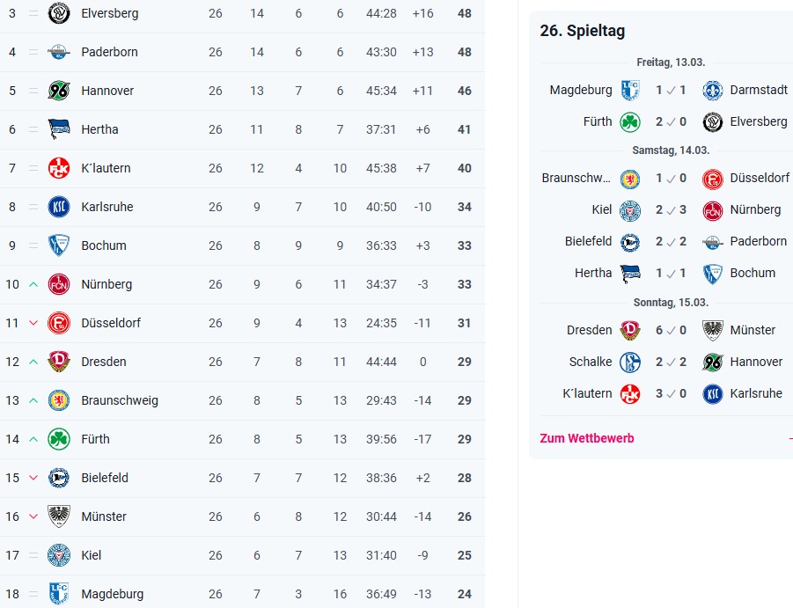This screenshot has height=608, width=793.
Task: Click the Düsseldorf row's red down arrow
Action: [33, 323]
